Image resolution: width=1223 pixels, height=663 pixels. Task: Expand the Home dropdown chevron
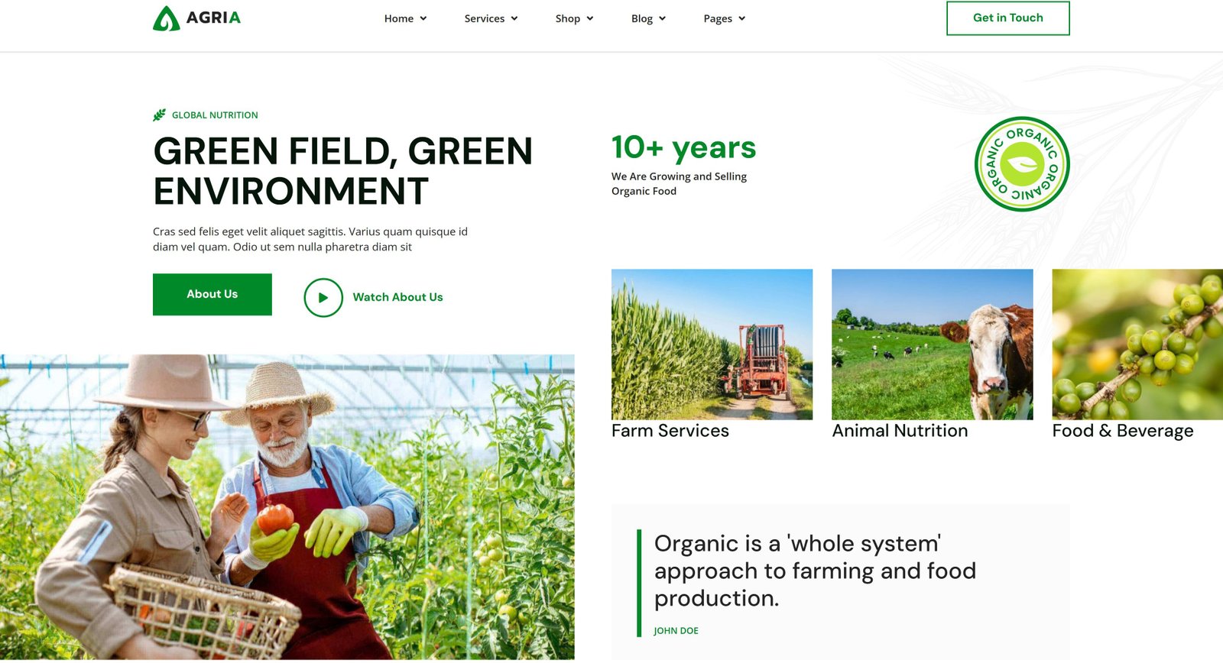click(423, 19)
